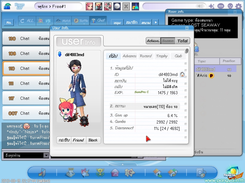Open the ribbon gift icon in bottom bar

(85, 173)
